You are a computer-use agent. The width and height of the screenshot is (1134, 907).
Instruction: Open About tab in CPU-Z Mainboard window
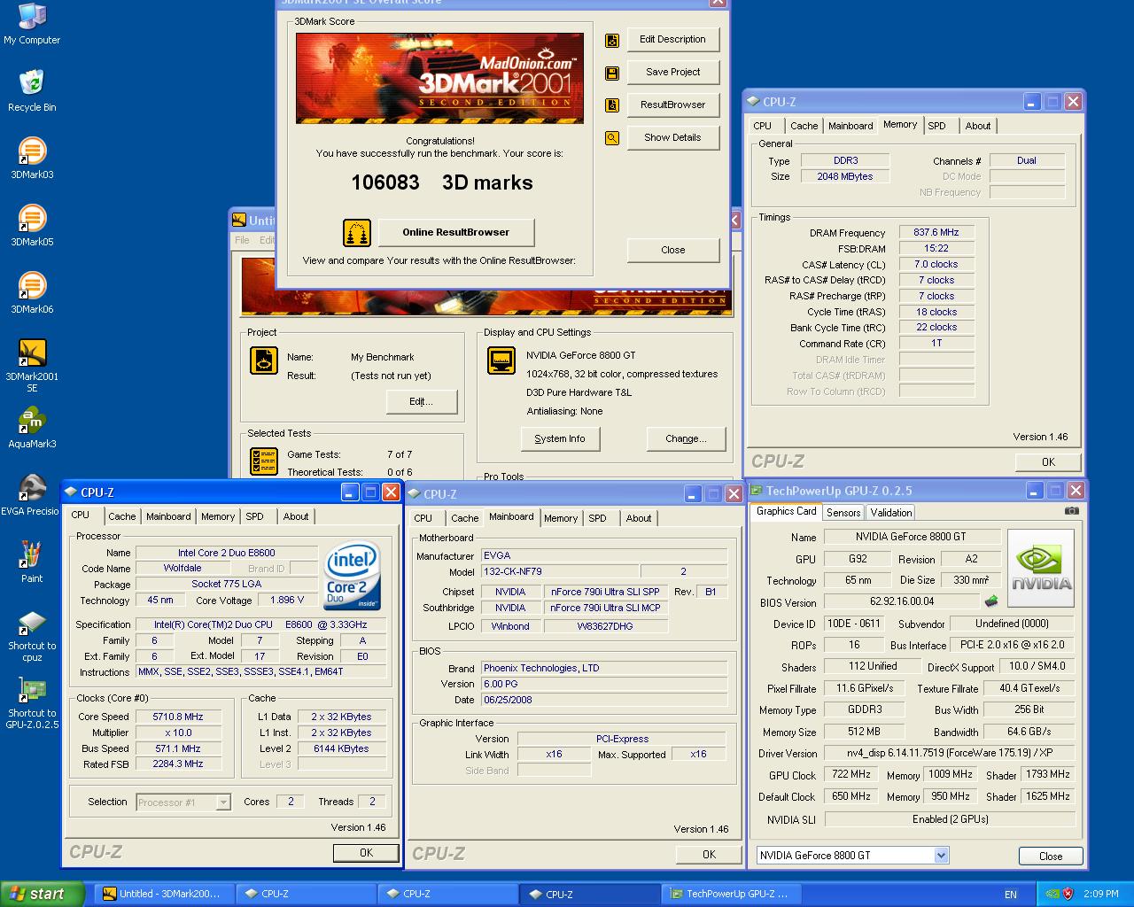coord(639,518)
